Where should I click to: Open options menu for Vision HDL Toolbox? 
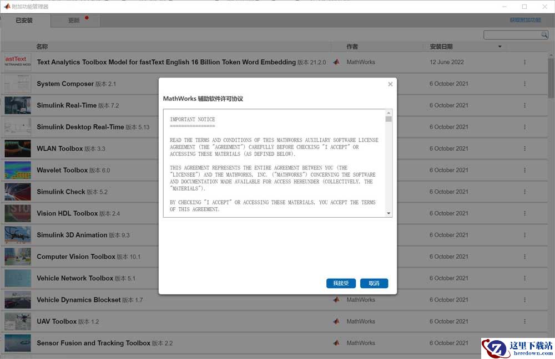(x=524, y=213)
